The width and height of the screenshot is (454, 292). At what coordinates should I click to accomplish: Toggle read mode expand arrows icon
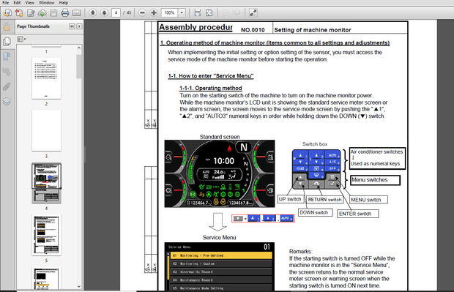(x=253, y=12)
